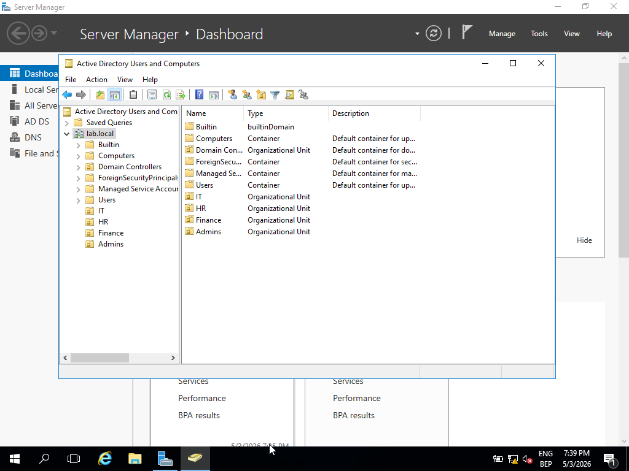This screenshot has width=629, height=471.
Task: Click the funnel Filter Options icon
Action: click(275, 95)
